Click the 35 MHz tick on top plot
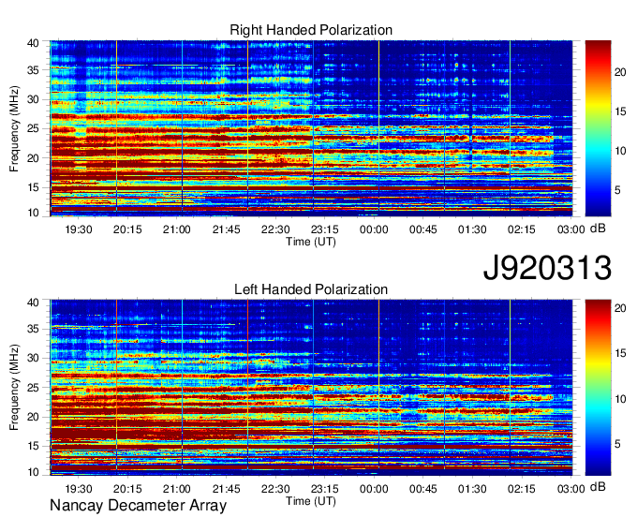This screenshot has width=637, height=517. [x=33, y=70]
